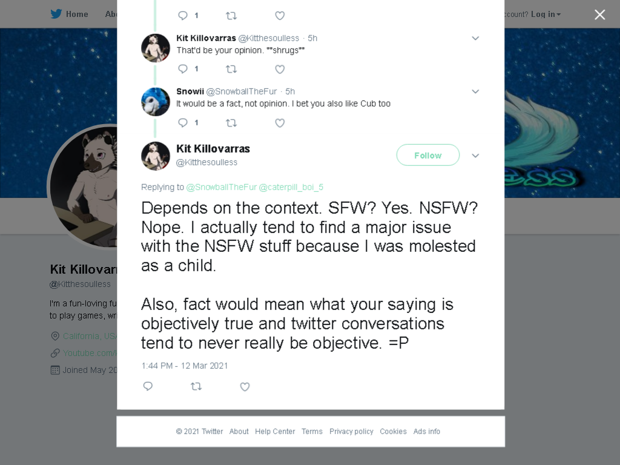
Task: Open Help Center footer link
Action: (x=275, y=431)
